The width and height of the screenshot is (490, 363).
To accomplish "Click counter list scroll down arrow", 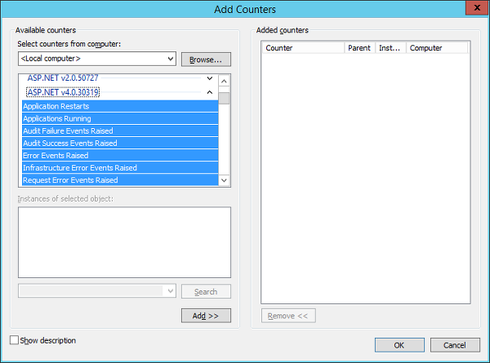I will pos(224,180).
